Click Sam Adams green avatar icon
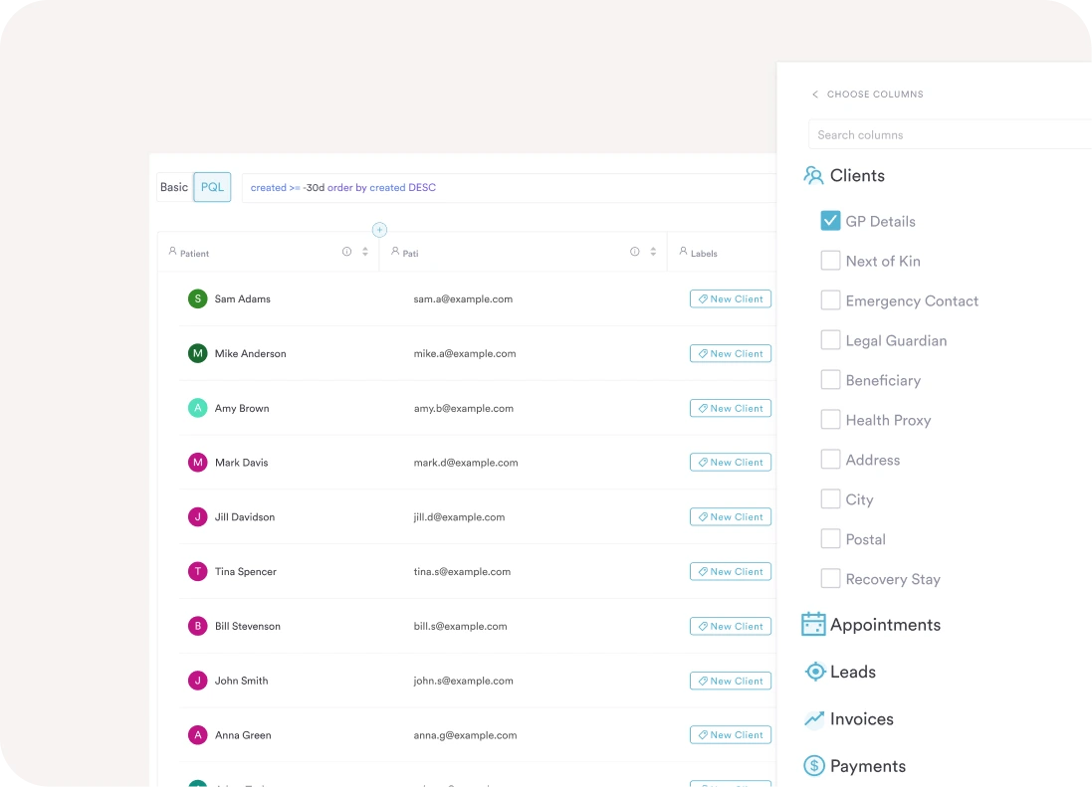The width and height of the screenshot is (1092, 787). point(198,298)
